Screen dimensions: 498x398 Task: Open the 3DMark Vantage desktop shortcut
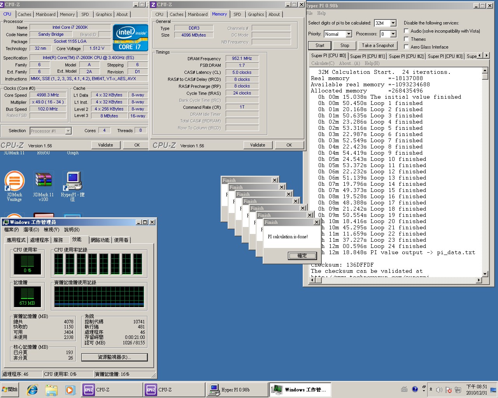click(x=14, y=186)
